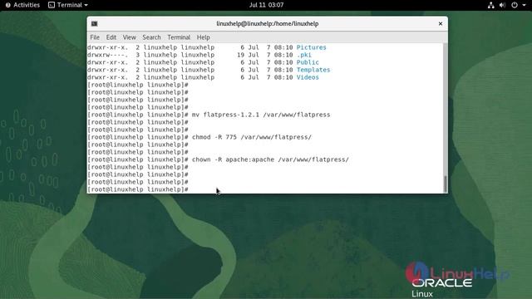Open the Terminal app menu in top bar
Viewport: 532px width, 299px height.
click(x=68, y=5)
